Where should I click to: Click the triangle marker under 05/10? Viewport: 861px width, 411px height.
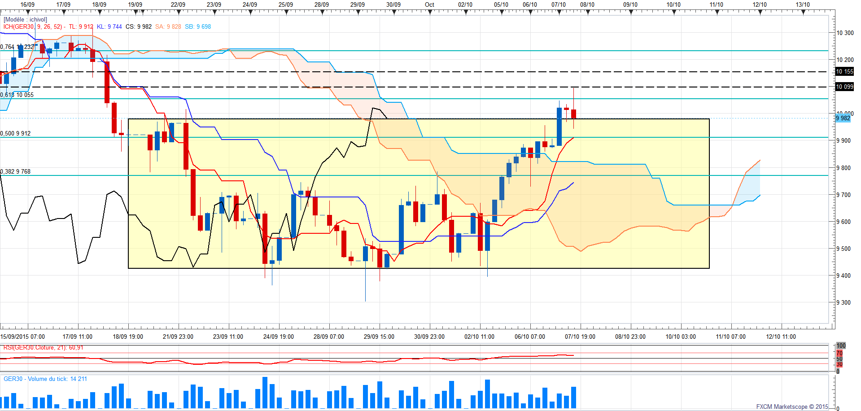coord(502,13)
